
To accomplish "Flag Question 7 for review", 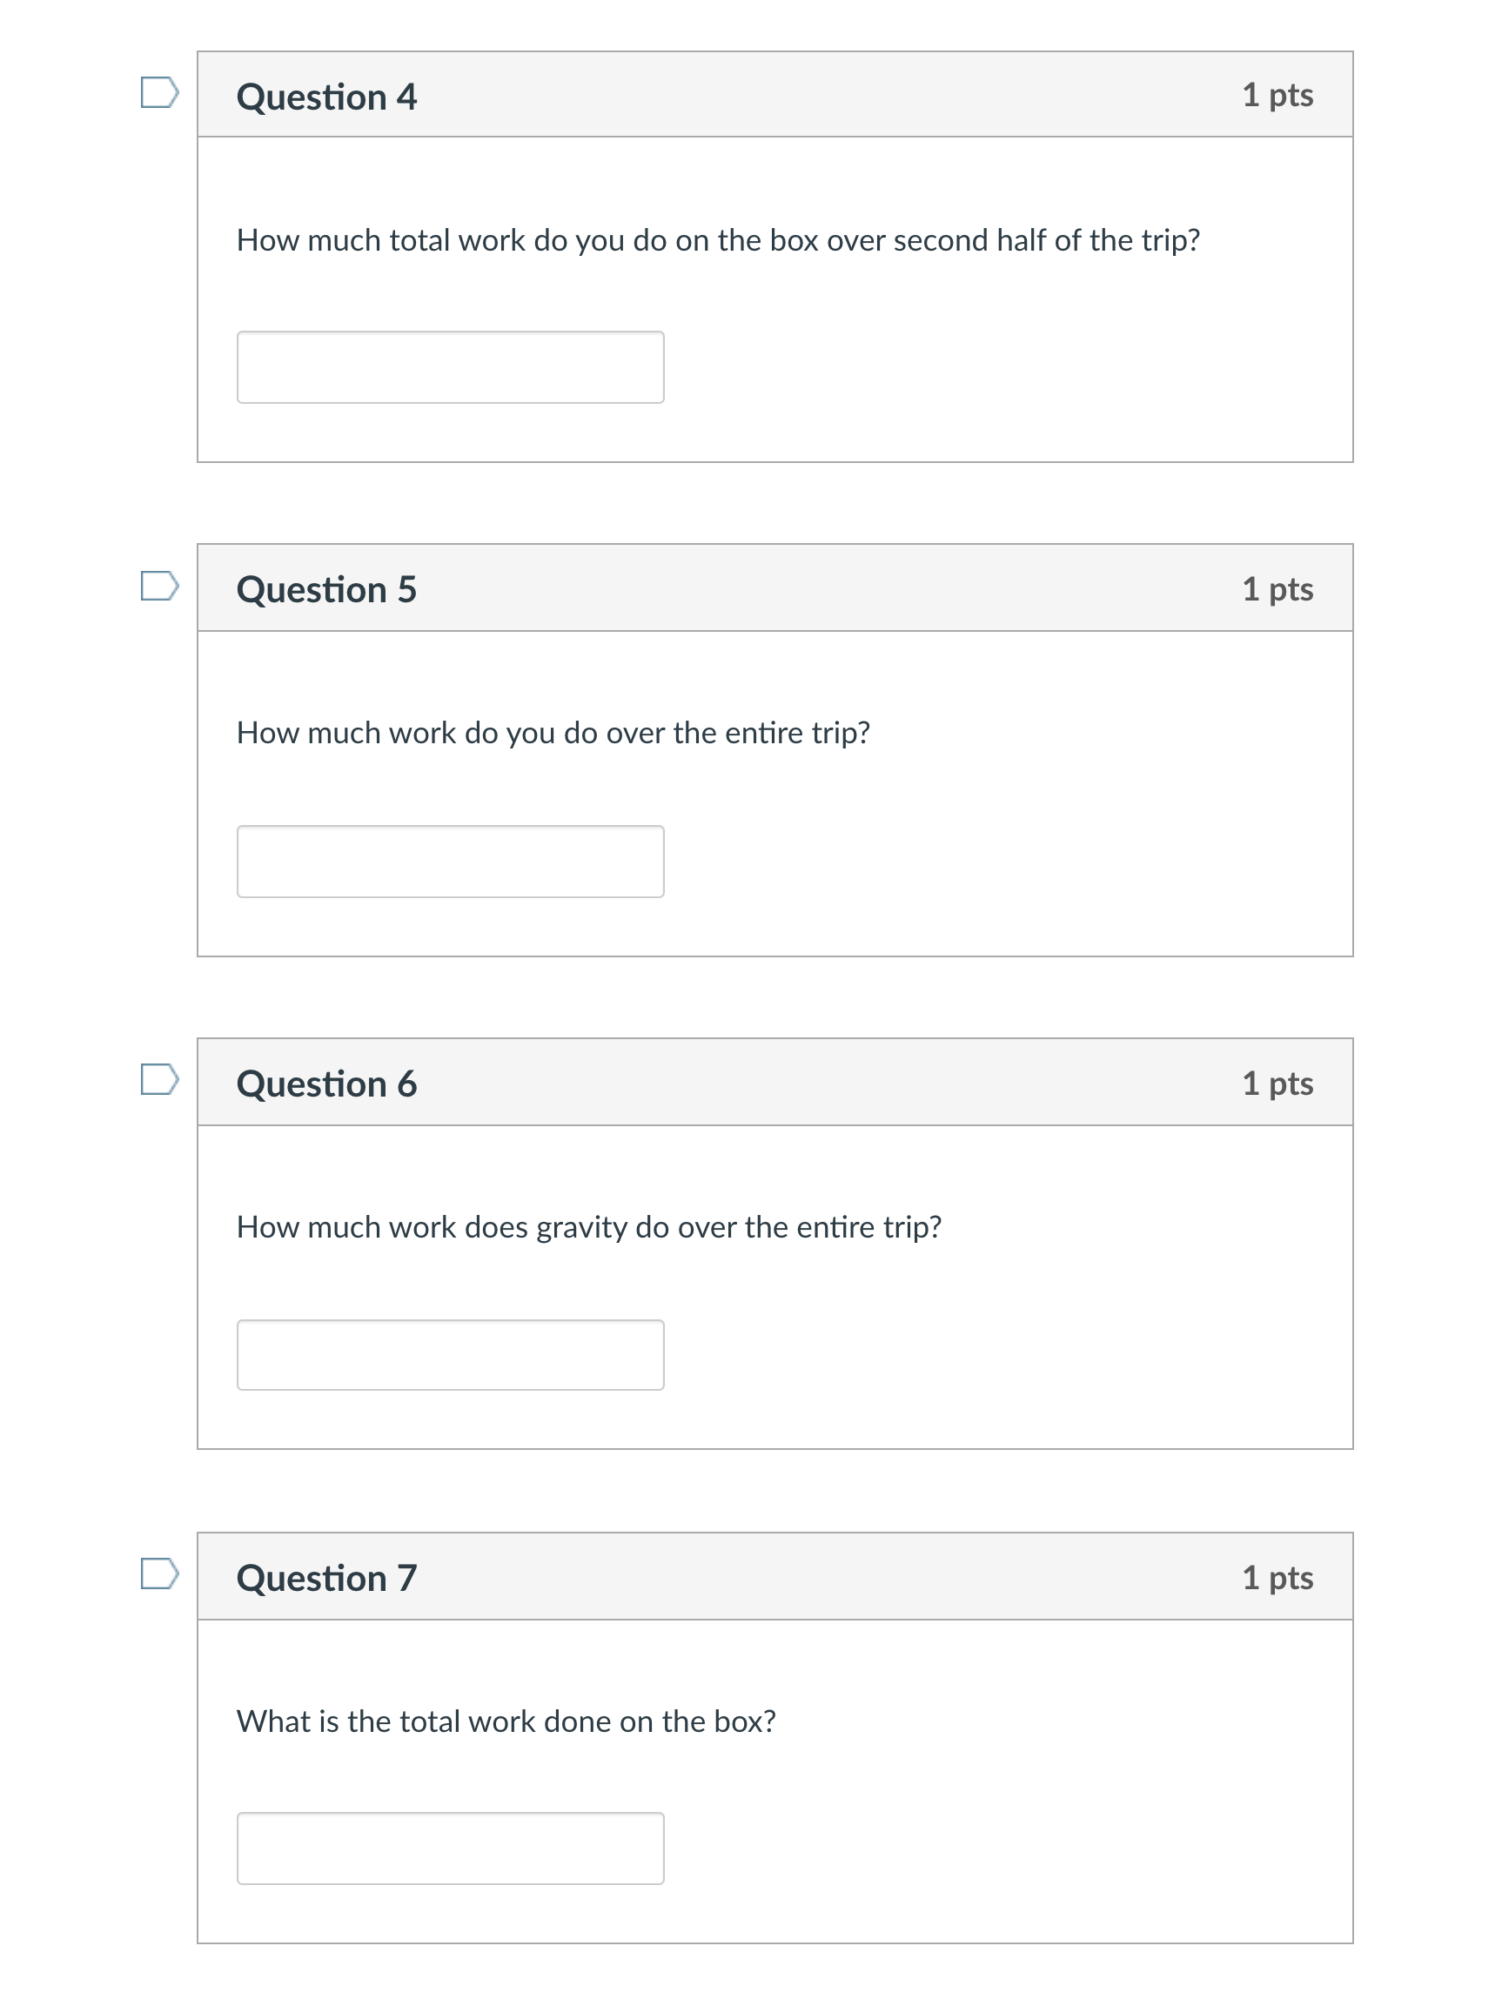I will [x=159, y=1573].
